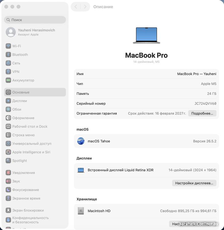Go back with the left chevron
This screenshot has height=230, width=224.
(x=76, y=7)
